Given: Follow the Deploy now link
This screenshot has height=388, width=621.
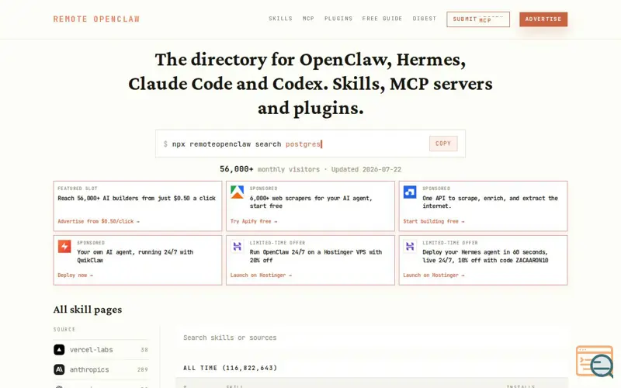Looking at the screenshot, I should point(75,275).
